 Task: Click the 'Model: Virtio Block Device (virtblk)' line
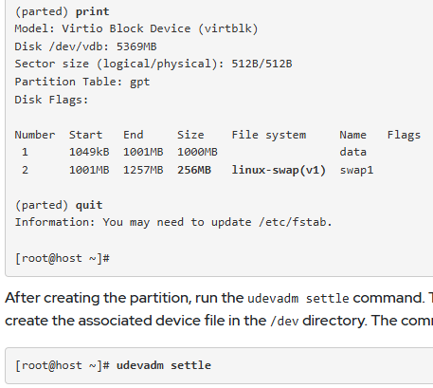[x=136, y=28]
